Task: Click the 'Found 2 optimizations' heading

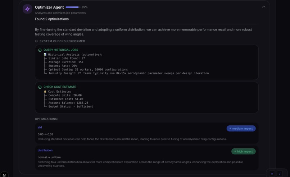Action: (x=52, y=19)
